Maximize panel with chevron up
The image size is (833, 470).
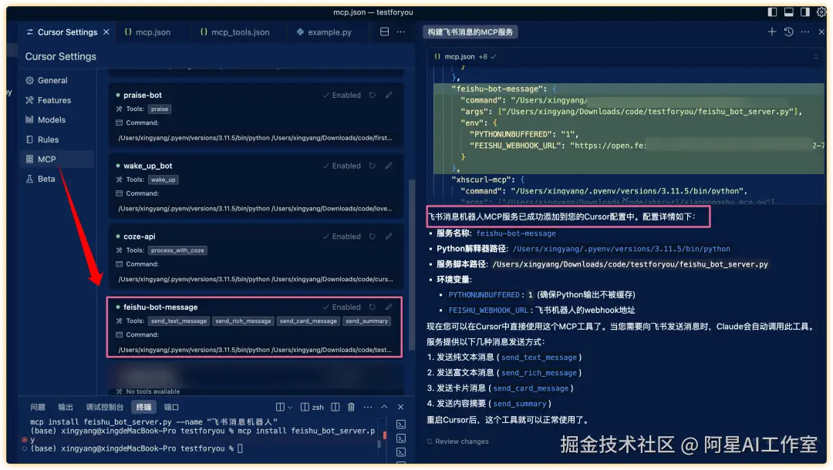[384, 407]
